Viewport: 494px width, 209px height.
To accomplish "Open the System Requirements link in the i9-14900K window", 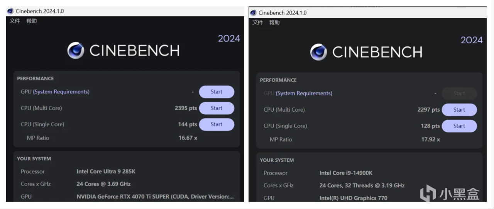I will click(304, 93).
